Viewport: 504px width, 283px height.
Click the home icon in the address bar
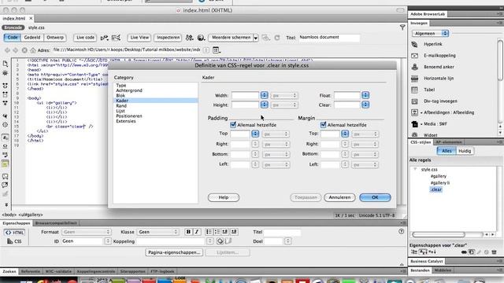point(33,50)
